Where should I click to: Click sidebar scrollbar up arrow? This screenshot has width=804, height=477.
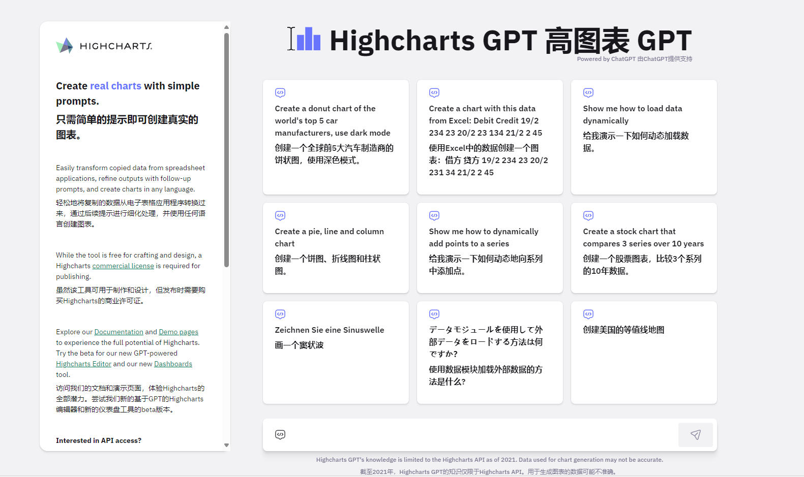(226, 27)
